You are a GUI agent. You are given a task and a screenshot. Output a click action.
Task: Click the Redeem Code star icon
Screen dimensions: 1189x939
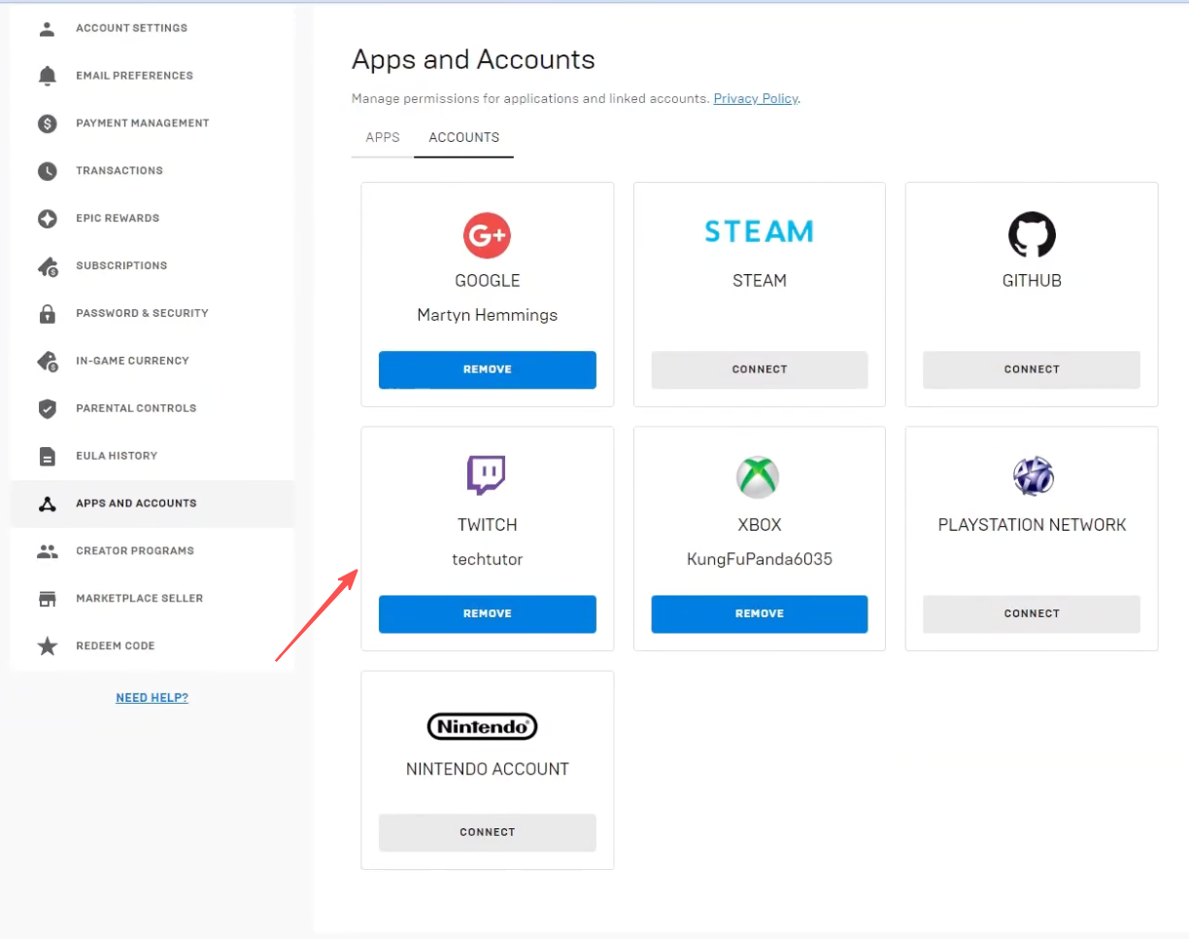pyautogui.click(x=47, y=646)
